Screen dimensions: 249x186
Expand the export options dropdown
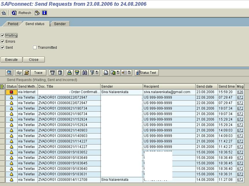point(118,73)
